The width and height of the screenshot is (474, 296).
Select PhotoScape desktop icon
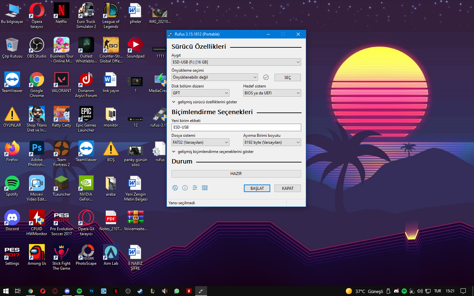86,256
